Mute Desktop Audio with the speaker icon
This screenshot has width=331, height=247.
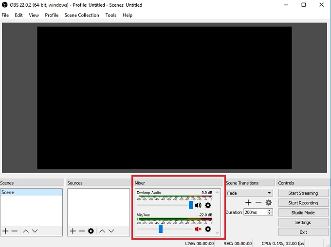tap(198, 205)
